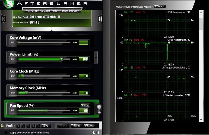Detach the Hardware Monitor window
This screenshot has width=209, height=135.
pos(160,7)
